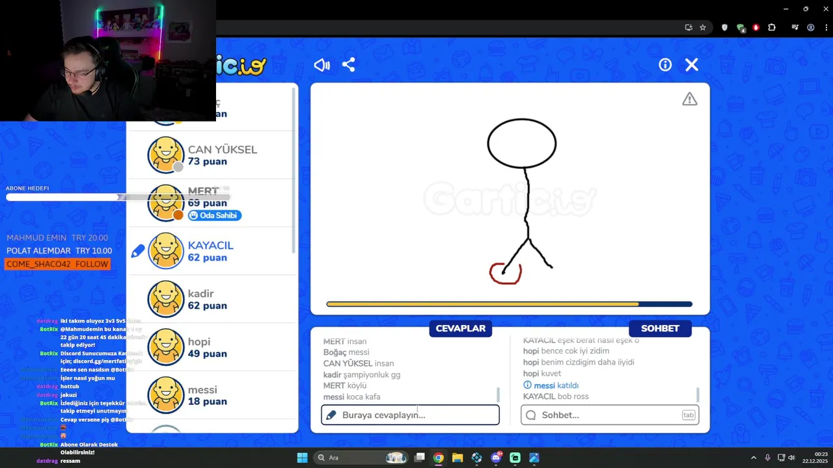The height and width of the screenshot is (468, 833).
Task: Click the 'Boğaç messi' answer
Action: click(x=346, y=352)
